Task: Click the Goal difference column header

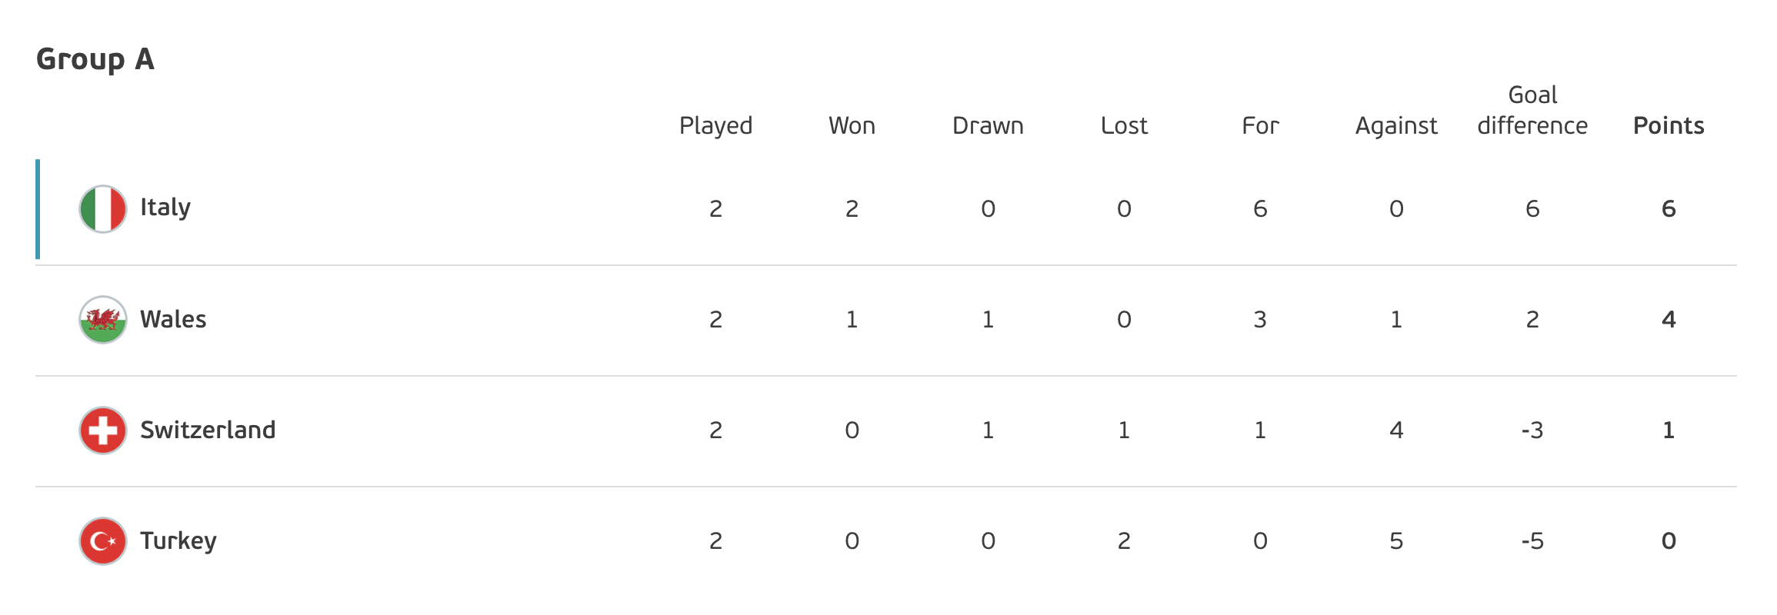Action: [1532, 110]
